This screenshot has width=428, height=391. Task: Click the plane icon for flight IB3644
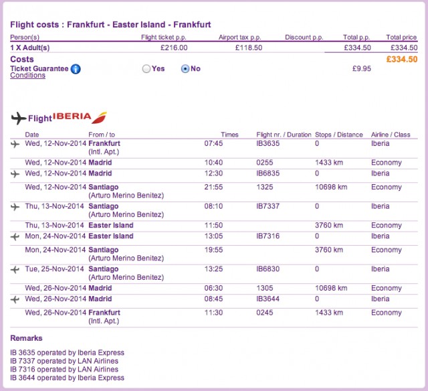pos(15,299)
